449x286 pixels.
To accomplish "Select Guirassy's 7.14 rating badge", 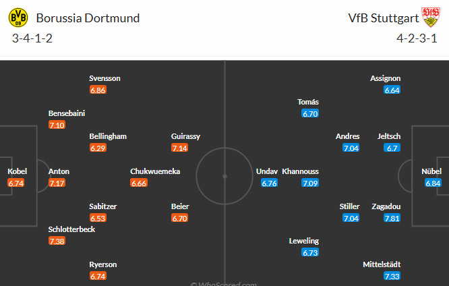I will pyautogui.click(x=179, y=148).
